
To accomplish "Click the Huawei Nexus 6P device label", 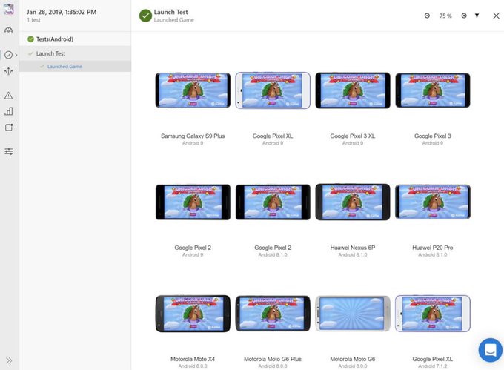I will 353,248.
